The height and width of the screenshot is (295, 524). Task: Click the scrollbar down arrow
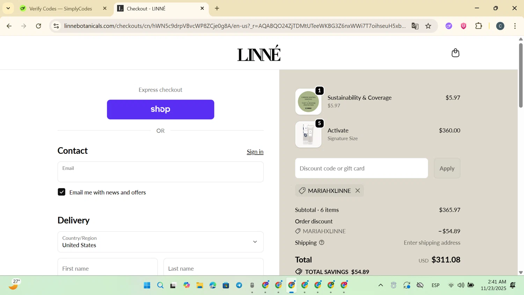pos(521,272)
